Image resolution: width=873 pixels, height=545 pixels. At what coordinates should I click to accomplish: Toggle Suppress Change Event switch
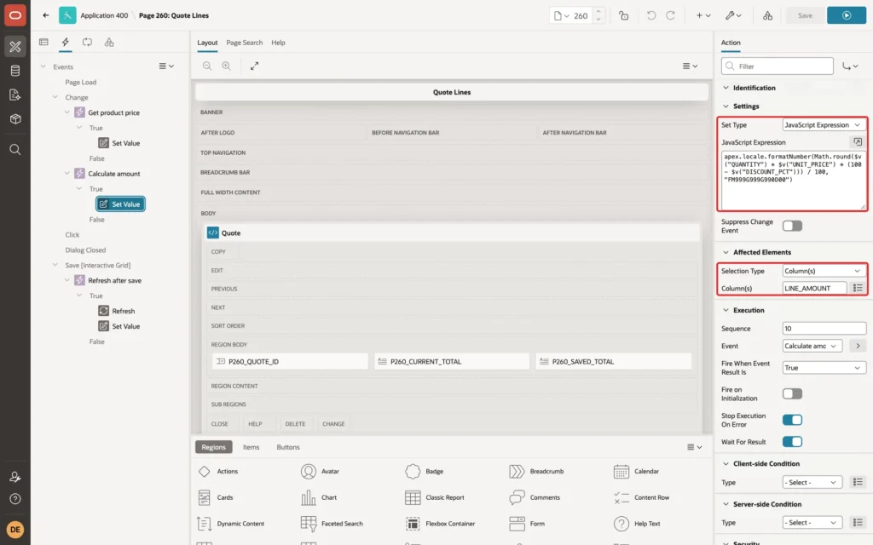pyautogui.click(x=792, y=226)
